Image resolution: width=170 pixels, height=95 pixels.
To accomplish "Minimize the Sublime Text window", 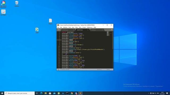I will pos(103,25).
